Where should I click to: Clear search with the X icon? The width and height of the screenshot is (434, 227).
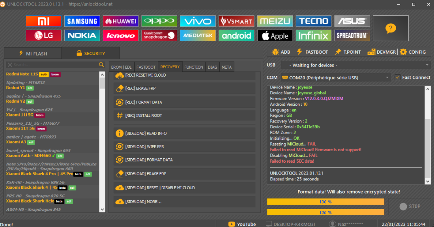tap(10, 64)
